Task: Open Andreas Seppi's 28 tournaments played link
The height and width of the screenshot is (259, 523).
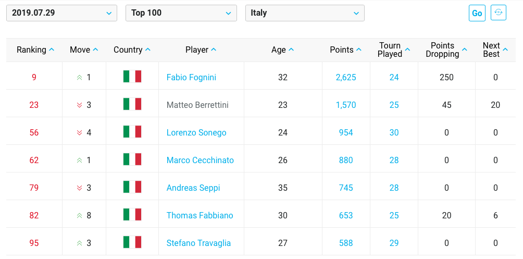Action: click(x=394, y=188)
